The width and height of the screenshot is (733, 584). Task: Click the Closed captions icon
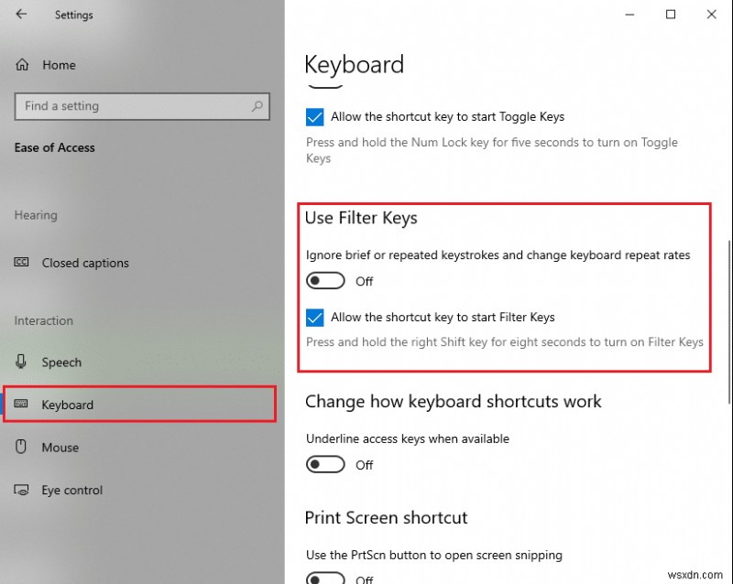coord(21,263)
